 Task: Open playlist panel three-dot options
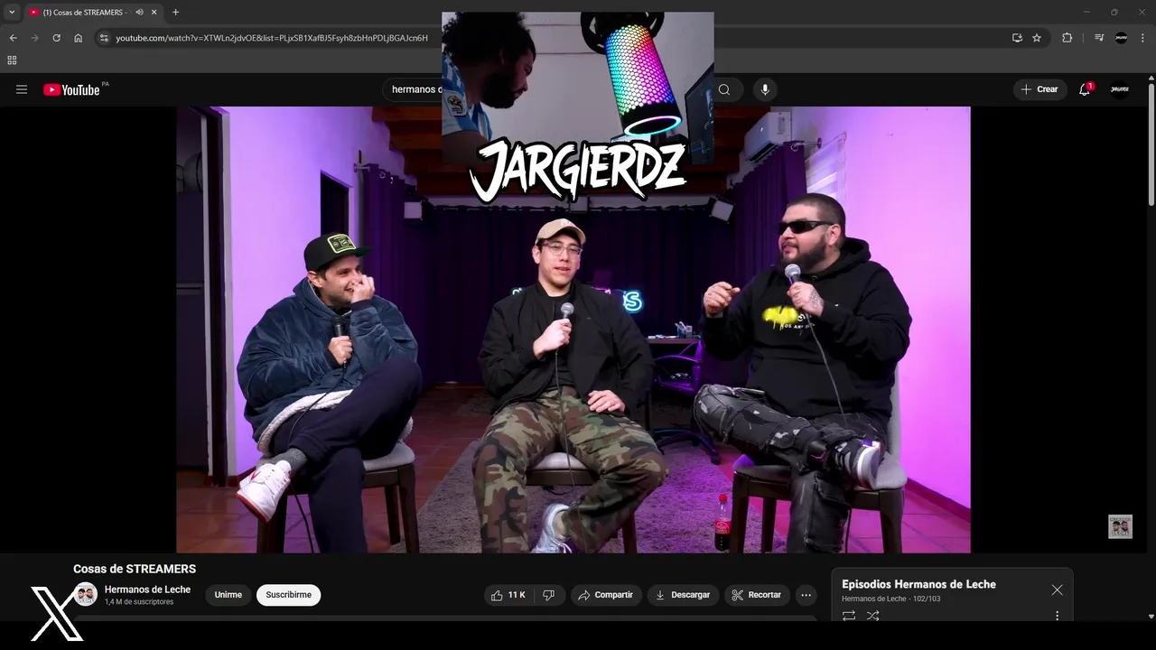pyautogui.click(x=1057, y=616)
